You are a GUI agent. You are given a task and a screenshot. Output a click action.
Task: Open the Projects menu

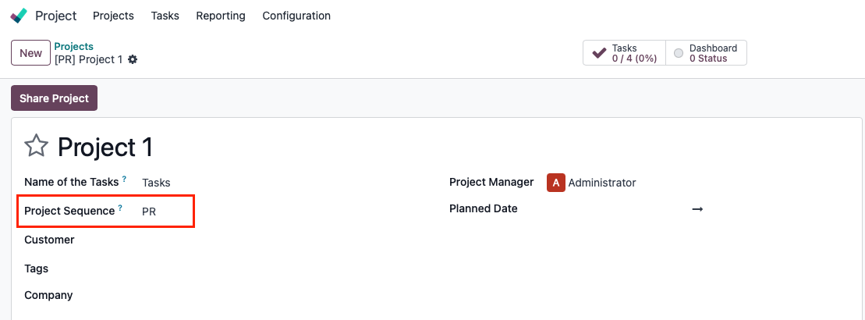(x=113, y=16)
